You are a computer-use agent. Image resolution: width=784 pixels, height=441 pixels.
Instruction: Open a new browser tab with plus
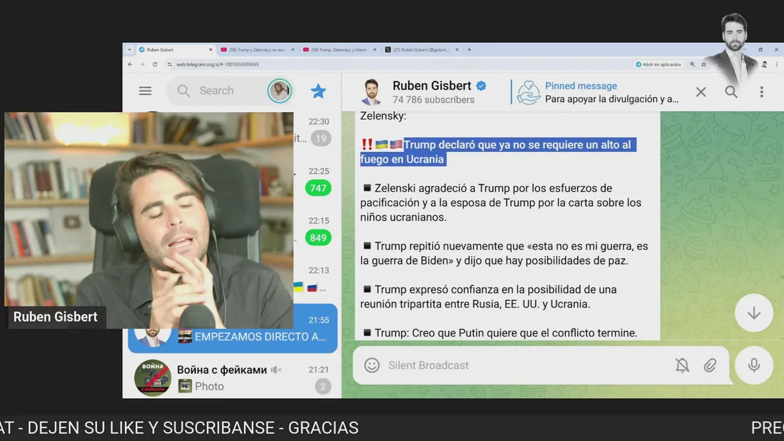point(469,50)
